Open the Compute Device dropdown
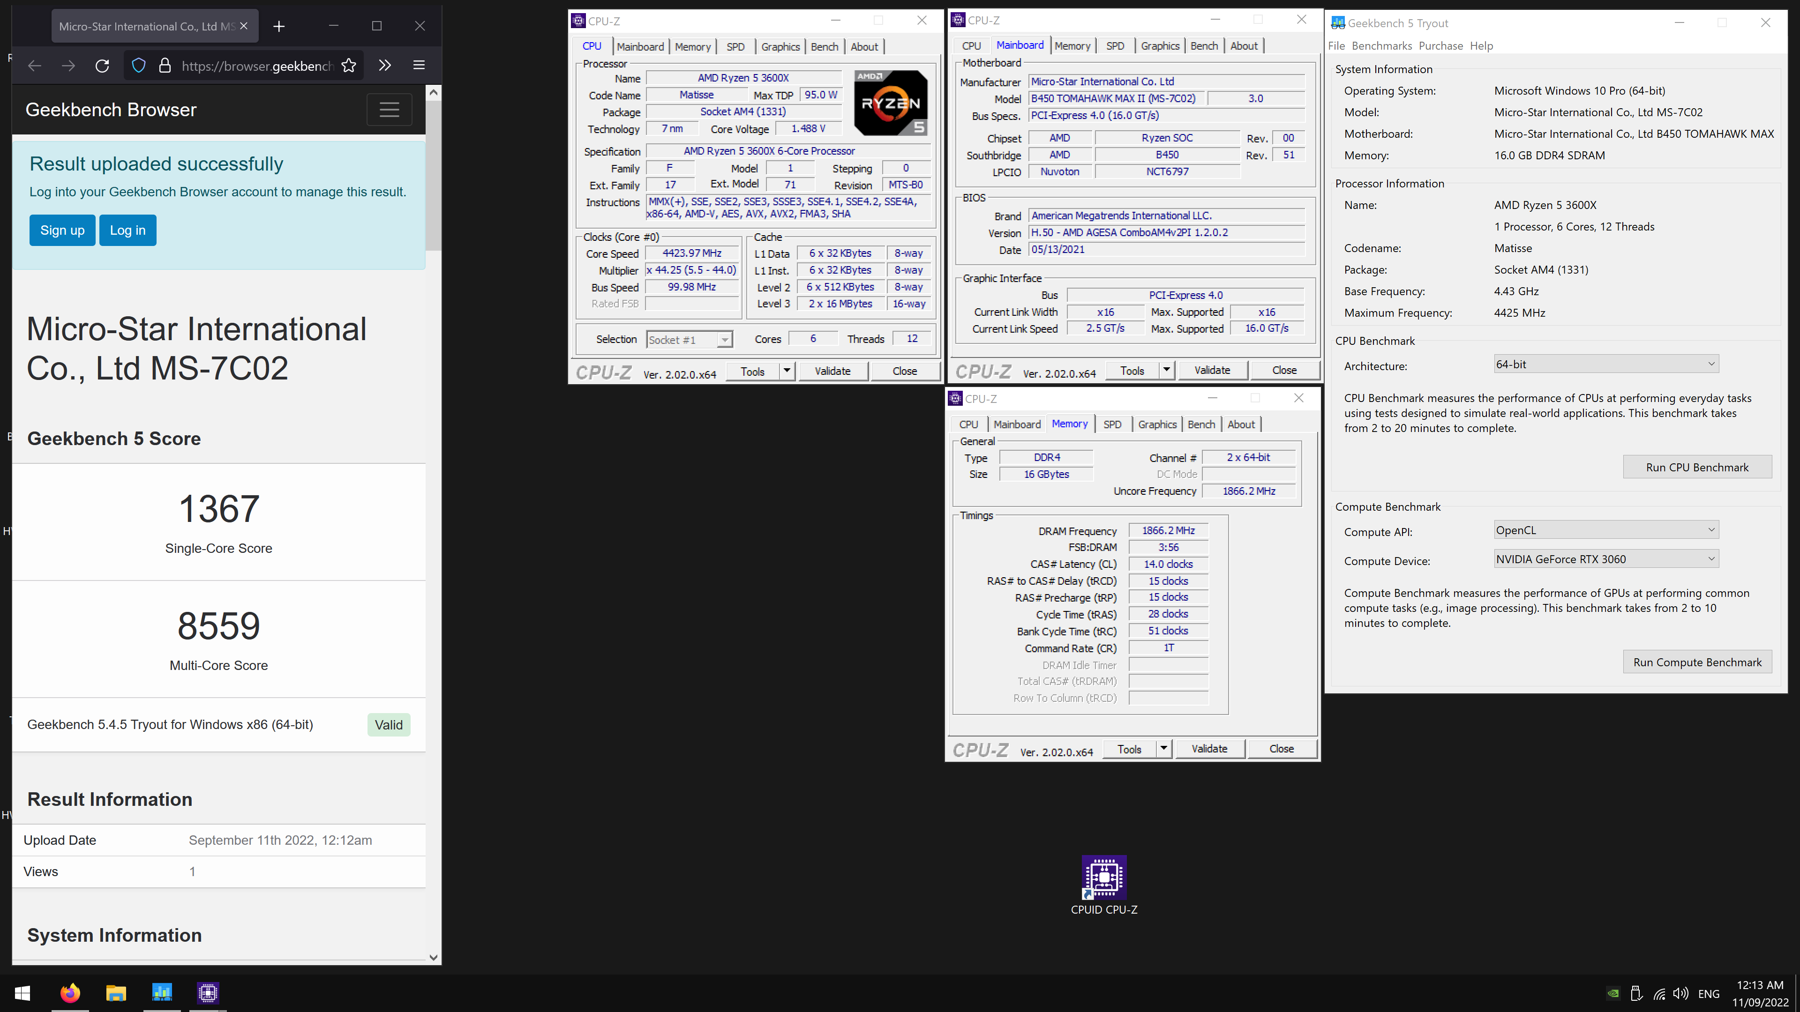The image size is (1800, 1012). pyautogui.click(x=1606, y=559)
